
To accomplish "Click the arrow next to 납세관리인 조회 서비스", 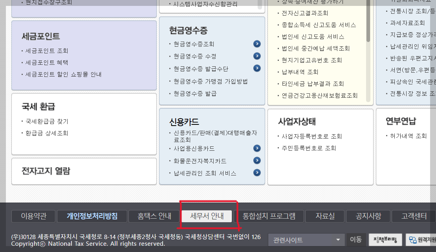I will (x=257, y=172).
